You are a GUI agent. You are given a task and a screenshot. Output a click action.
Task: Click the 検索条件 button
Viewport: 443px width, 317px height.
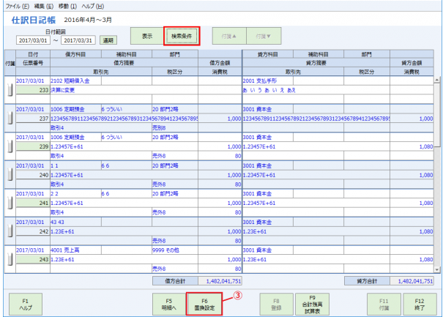182,36
